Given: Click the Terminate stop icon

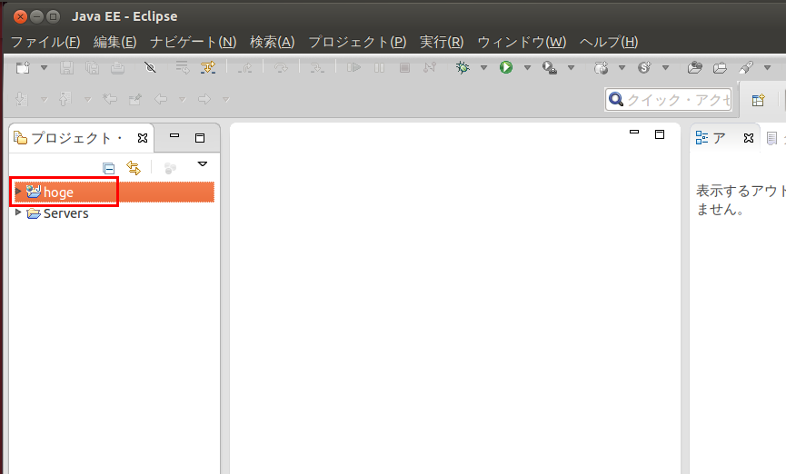Looking at the screenshot, I should click(x=405, y=67).
